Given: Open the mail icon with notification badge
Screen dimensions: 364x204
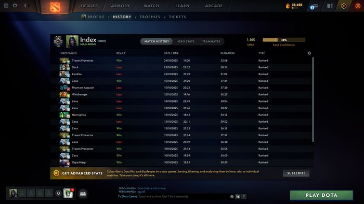Looking at the screenshot, I should pos(314,6).
